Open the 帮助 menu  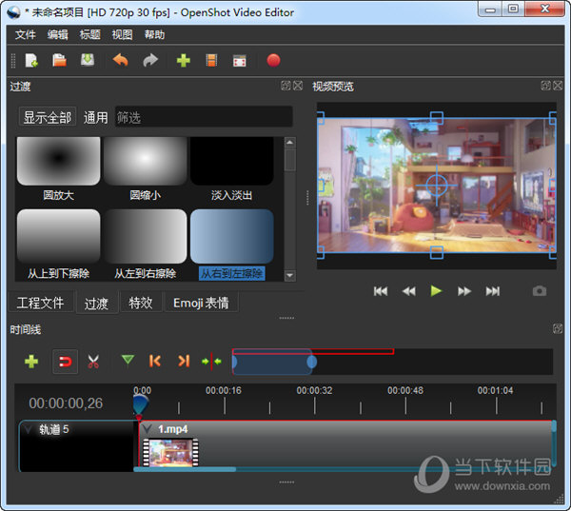pyautogui.click(x=154, y=34)
